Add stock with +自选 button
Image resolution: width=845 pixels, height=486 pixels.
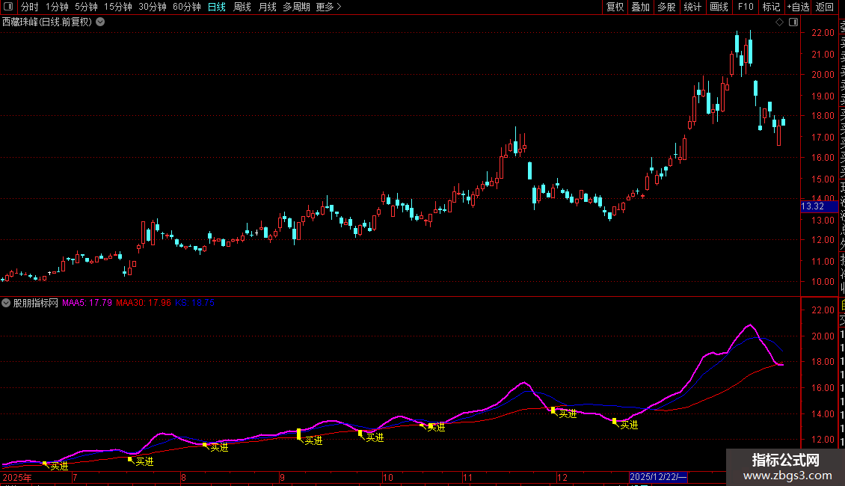798,7
